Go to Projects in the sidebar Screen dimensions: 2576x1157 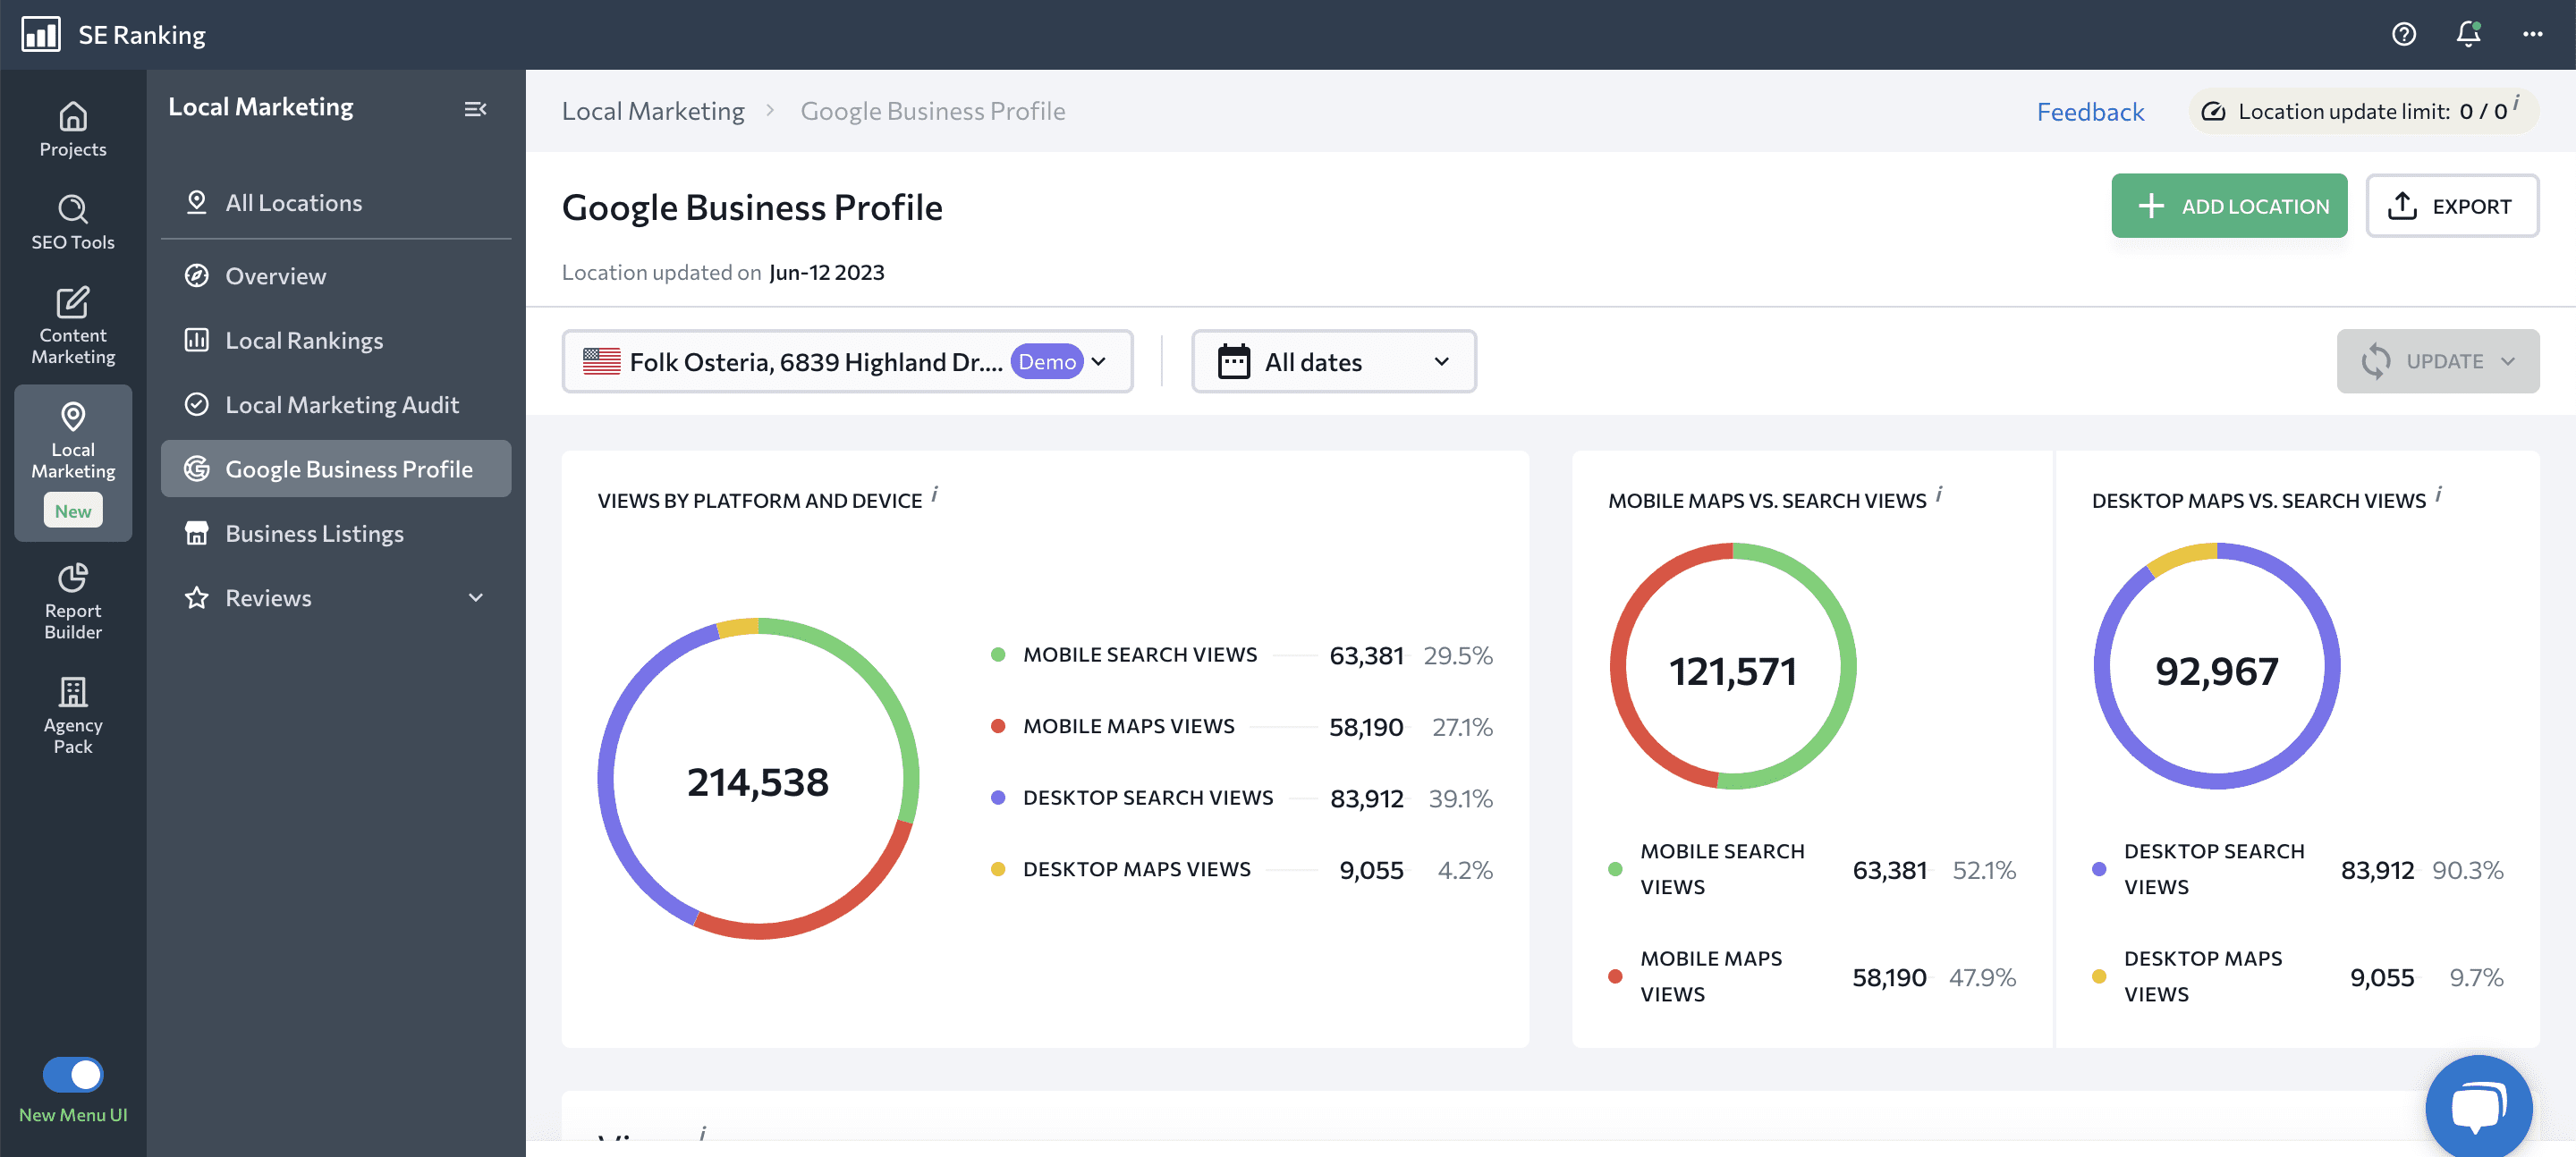coord(73,130)
